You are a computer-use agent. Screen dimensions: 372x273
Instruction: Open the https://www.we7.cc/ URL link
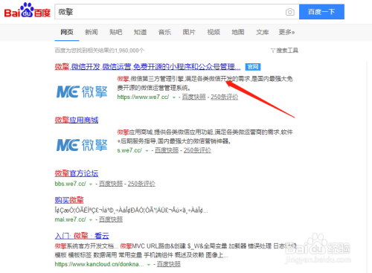143,97
